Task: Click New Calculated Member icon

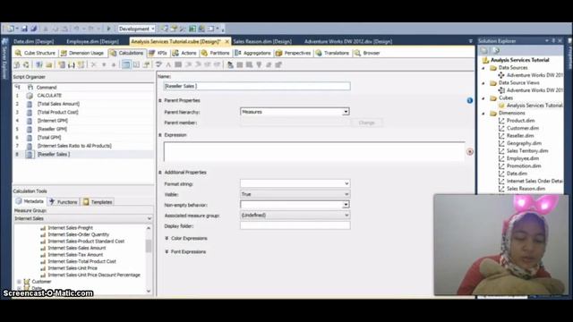Action: pyautogui.click(x=62, y=64)
